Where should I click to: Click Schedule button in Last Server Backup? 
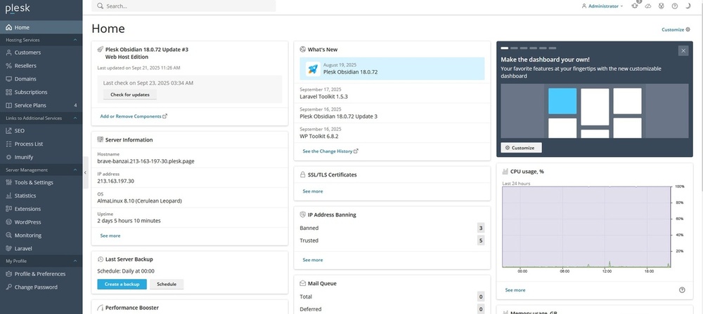click(x=167, y=284)
